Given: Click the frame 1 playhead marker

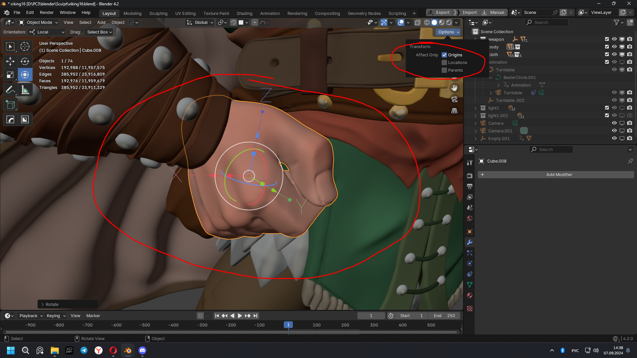Looking at the screenshot, I should (288, 325).
